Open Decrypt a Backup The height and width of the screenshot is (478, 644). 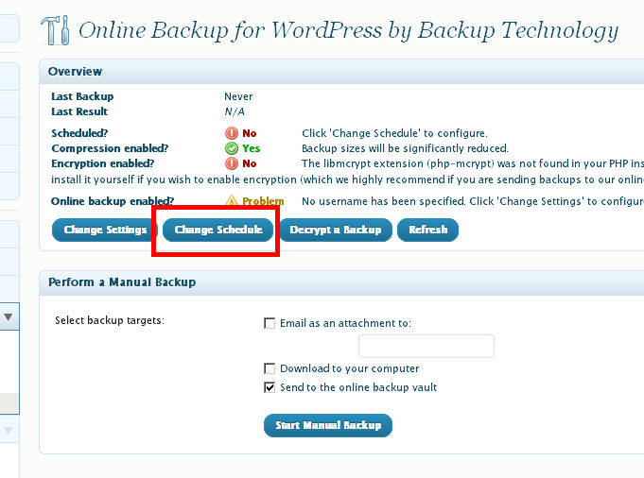[335, 230]
